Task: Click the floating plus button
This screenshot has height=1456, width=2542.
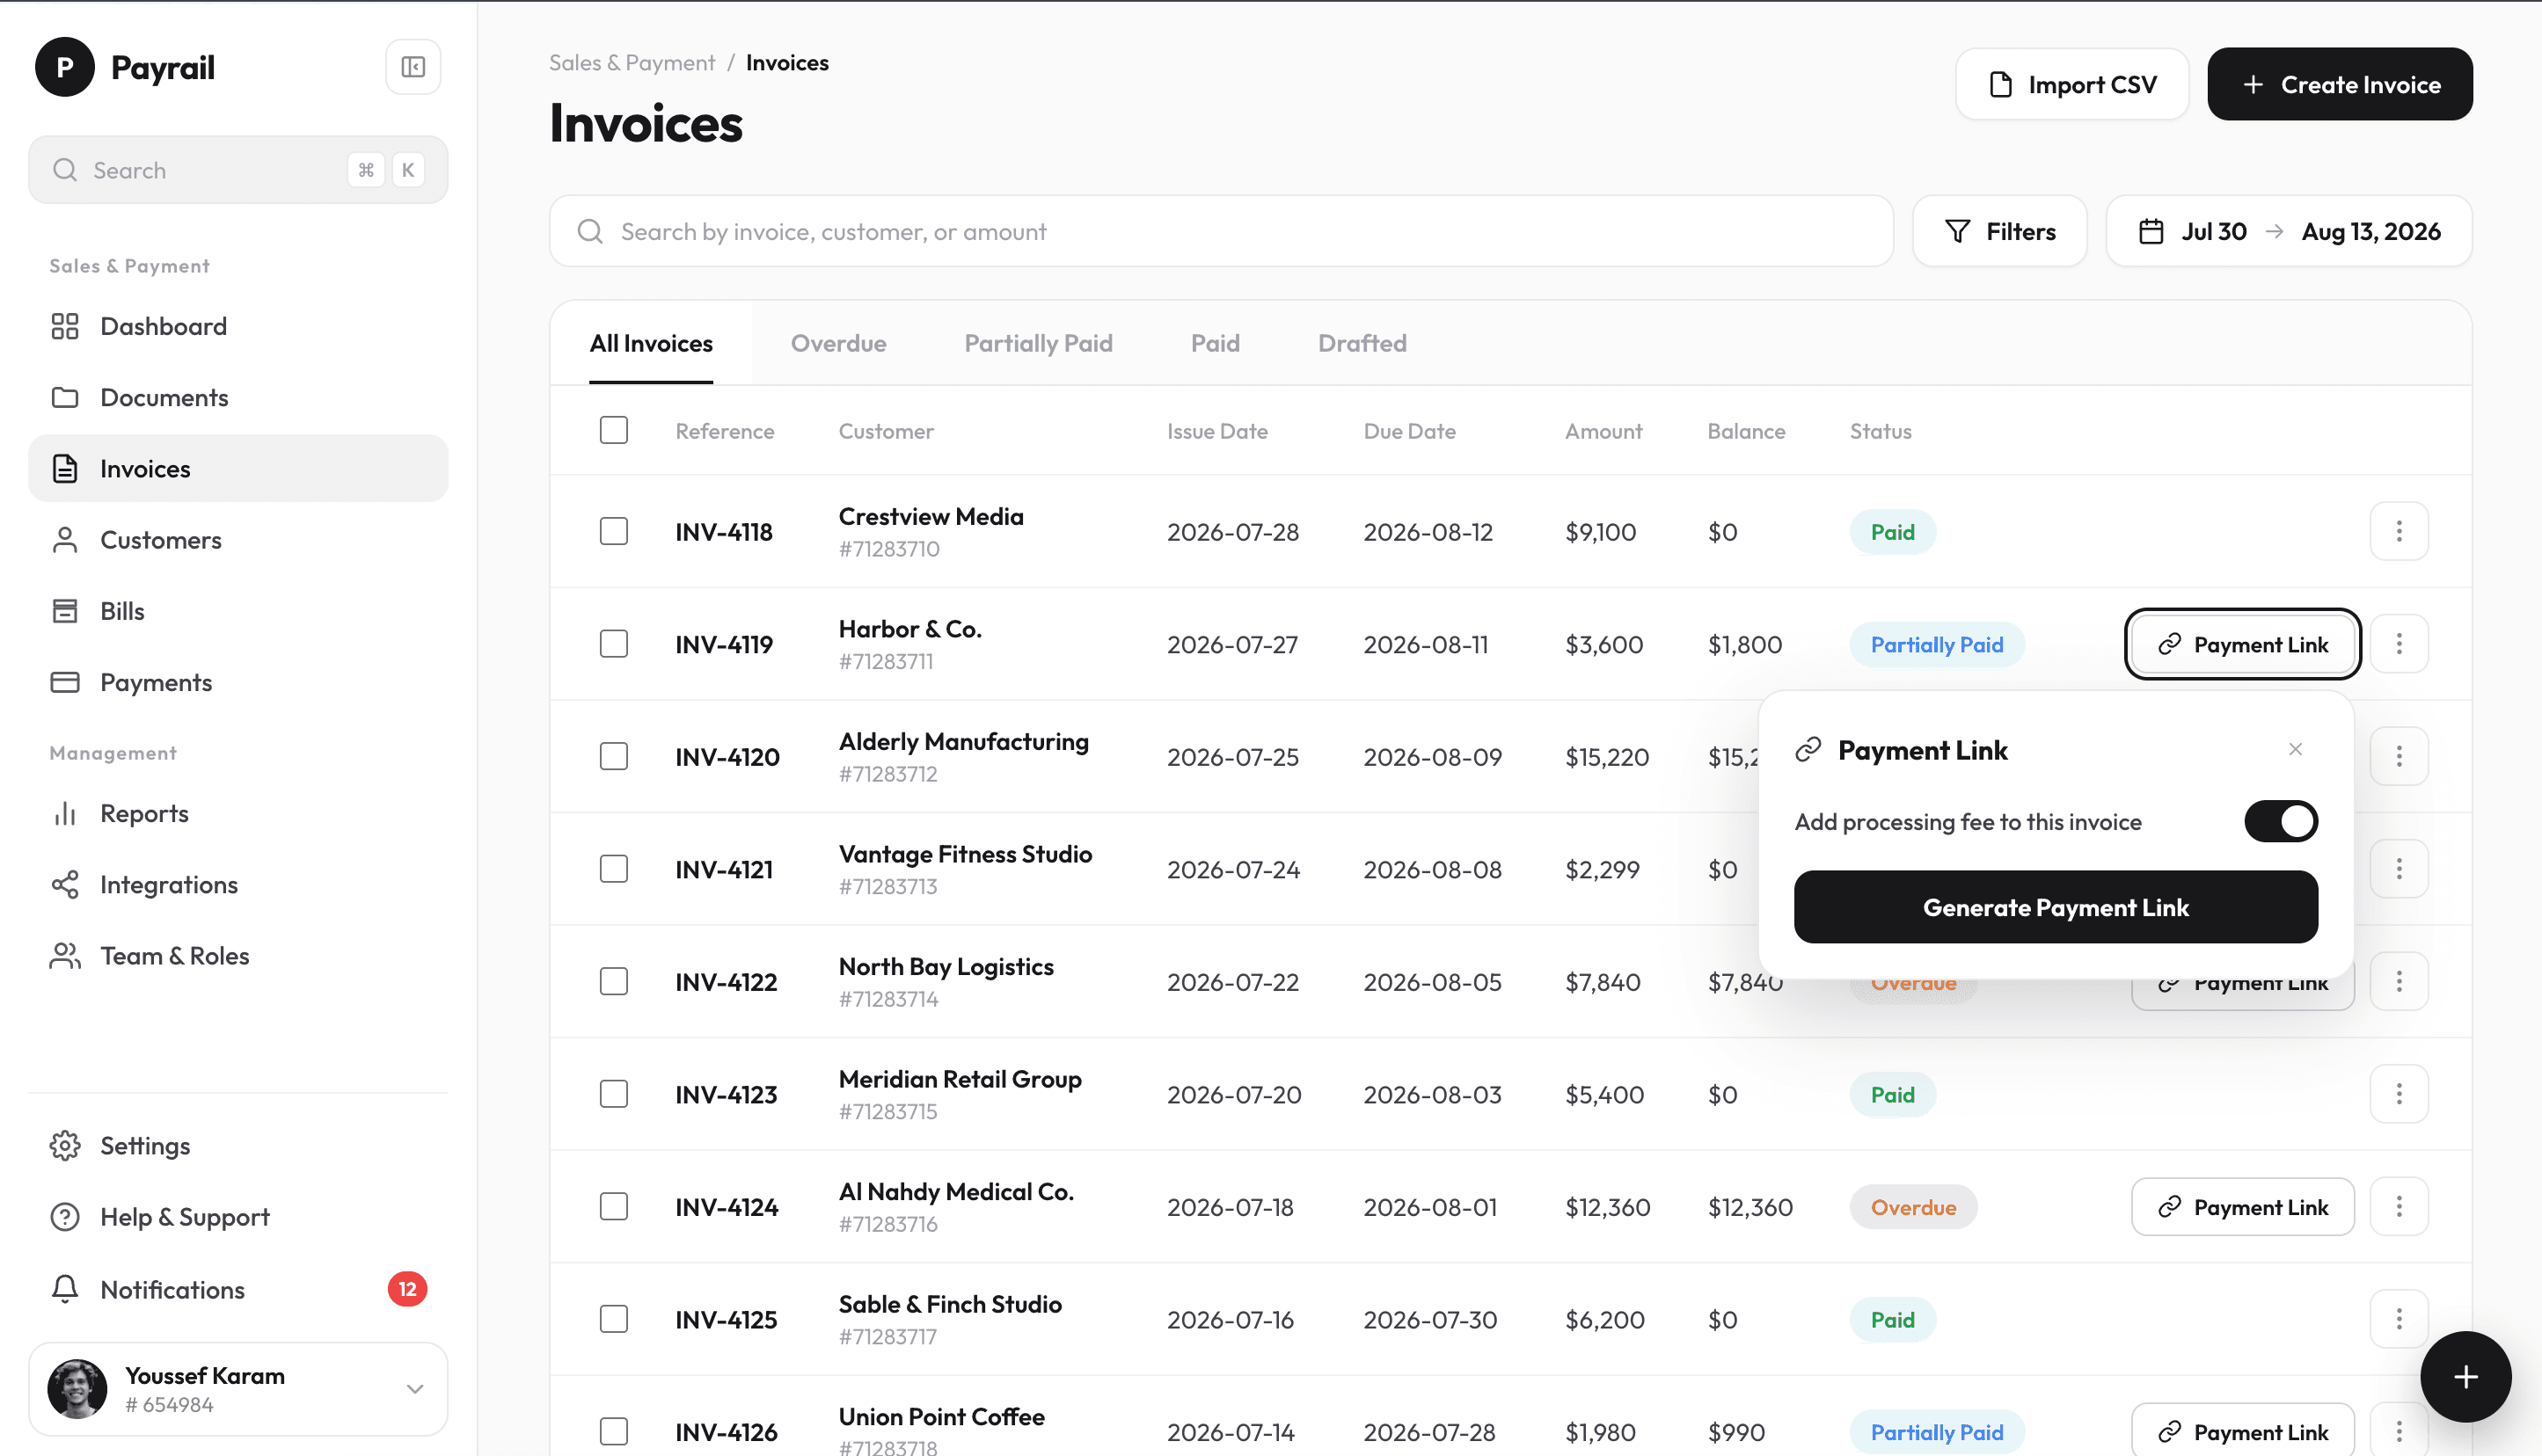Action: pos(2465,1376)
